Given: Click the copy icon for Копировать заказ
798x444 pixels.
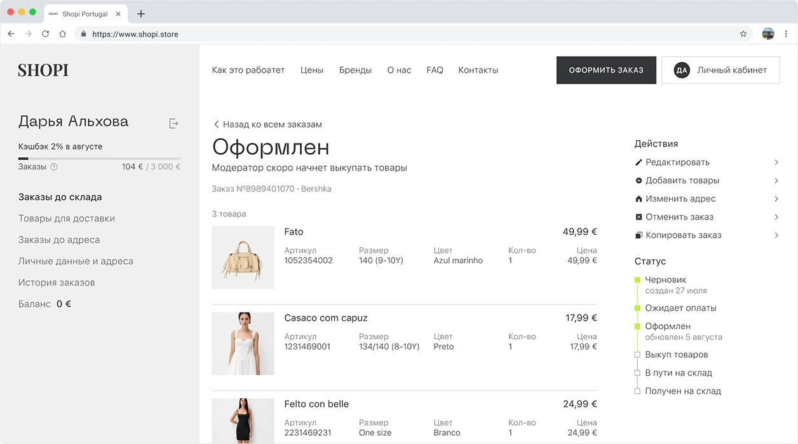Looking at the screenshot, I should pos(639,235).
